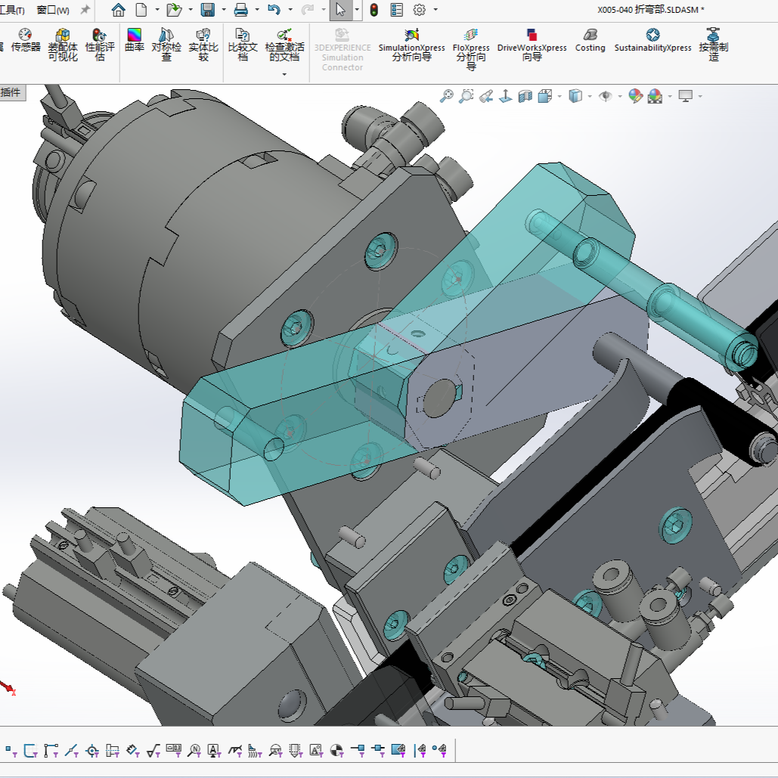Click the Symmetry Check (对称检查) tool
Screen dimensions: 778x778
(166, 45)
